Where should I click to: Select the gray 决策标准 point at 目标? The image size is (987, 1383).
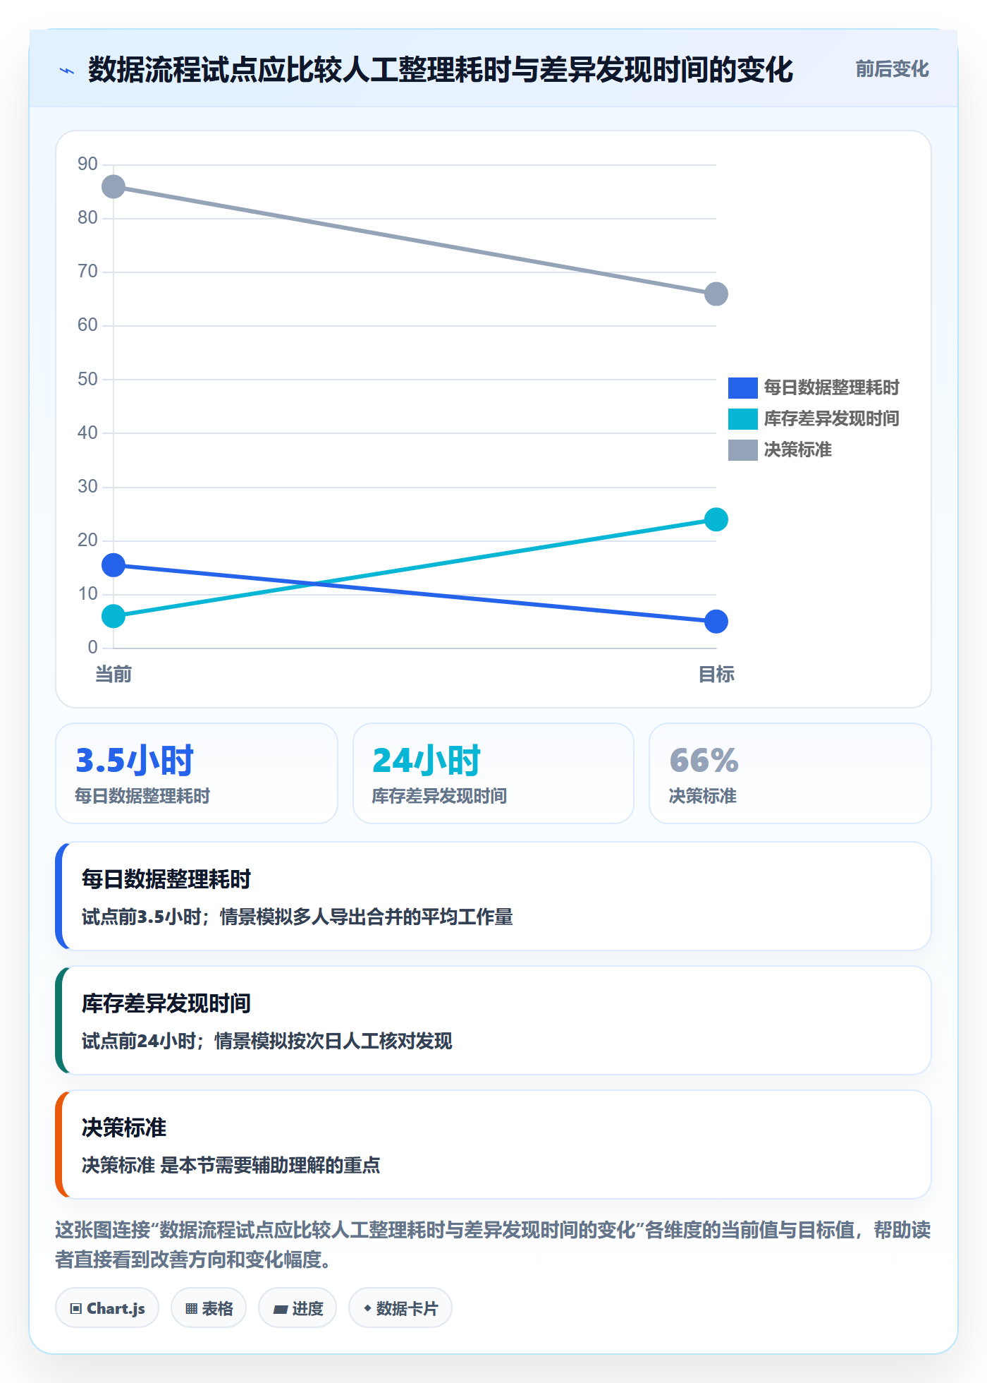coord(716,294)
